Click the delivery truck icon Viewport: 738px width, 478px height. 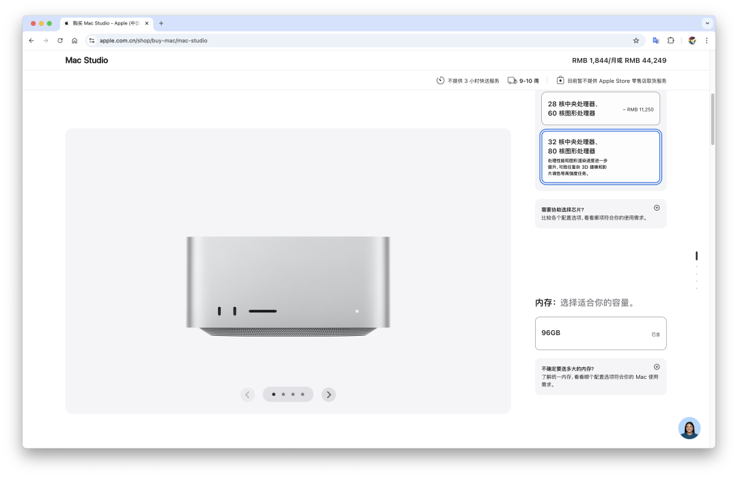point(512,81)
